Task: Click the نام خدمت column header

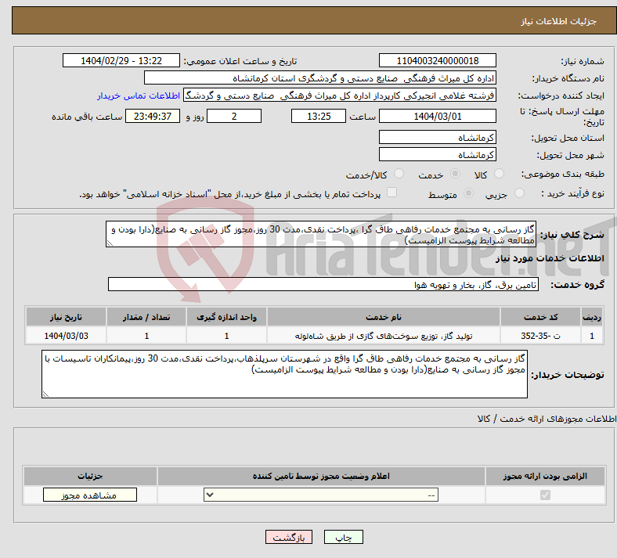Action: [384, 317]
